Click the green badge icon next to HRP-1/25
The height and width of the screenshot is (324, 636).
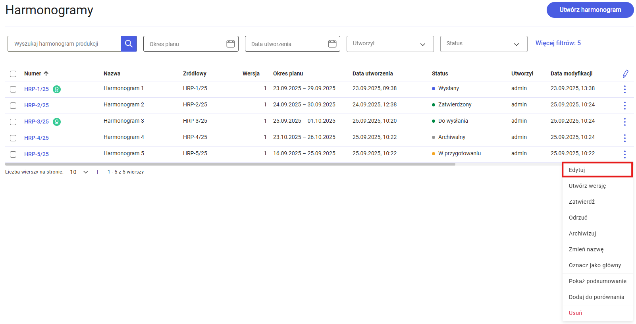(57, 89)
